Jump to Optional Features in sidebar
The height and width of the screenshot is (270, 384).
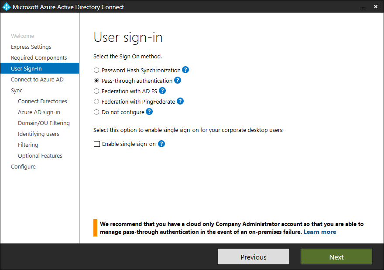(40, 156)
